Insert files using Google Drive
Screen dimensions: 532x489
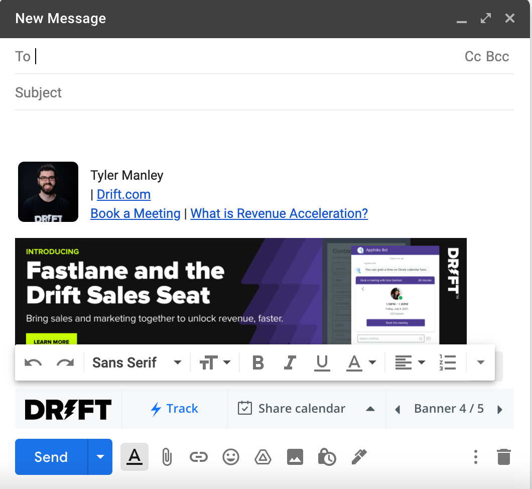(x=263, y=457)
